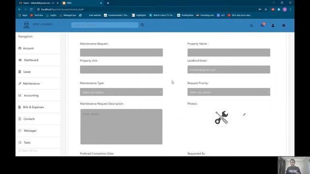Viewport: 310px width, 174px height.
Task: Open the notifications bell icon
Action: (251, 26)
